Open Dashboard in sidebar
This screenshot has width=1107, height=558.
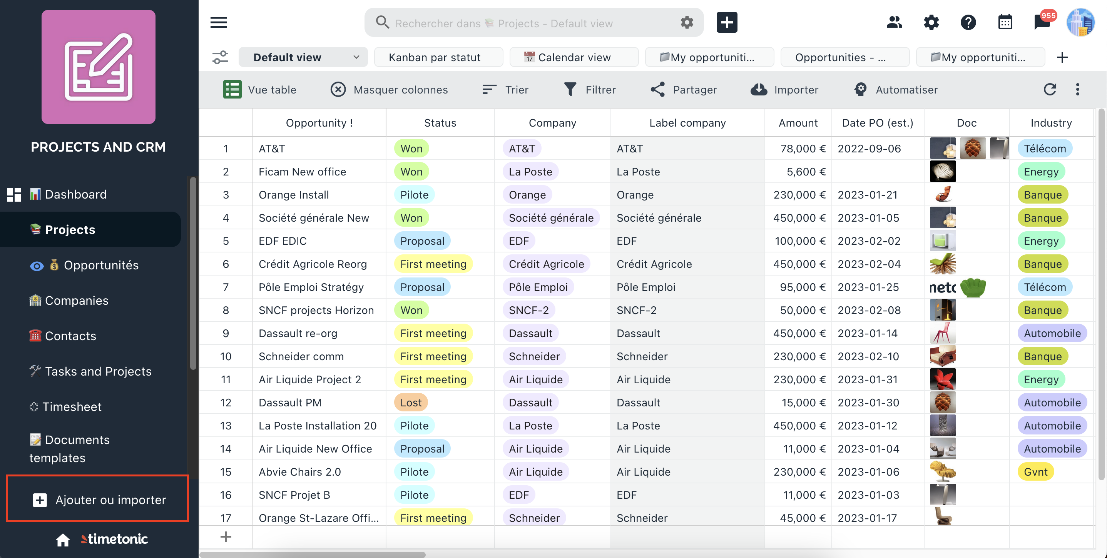pyautogui.click(x=69, y=194)
